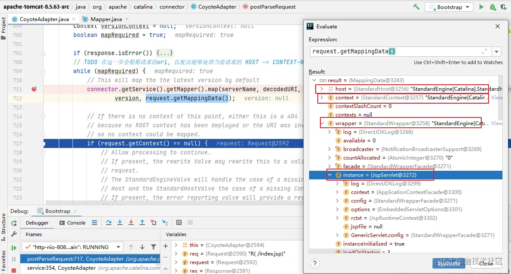Click the Evaluate button in Evaluate dialog
511x274 pixels.
[449, 264]
